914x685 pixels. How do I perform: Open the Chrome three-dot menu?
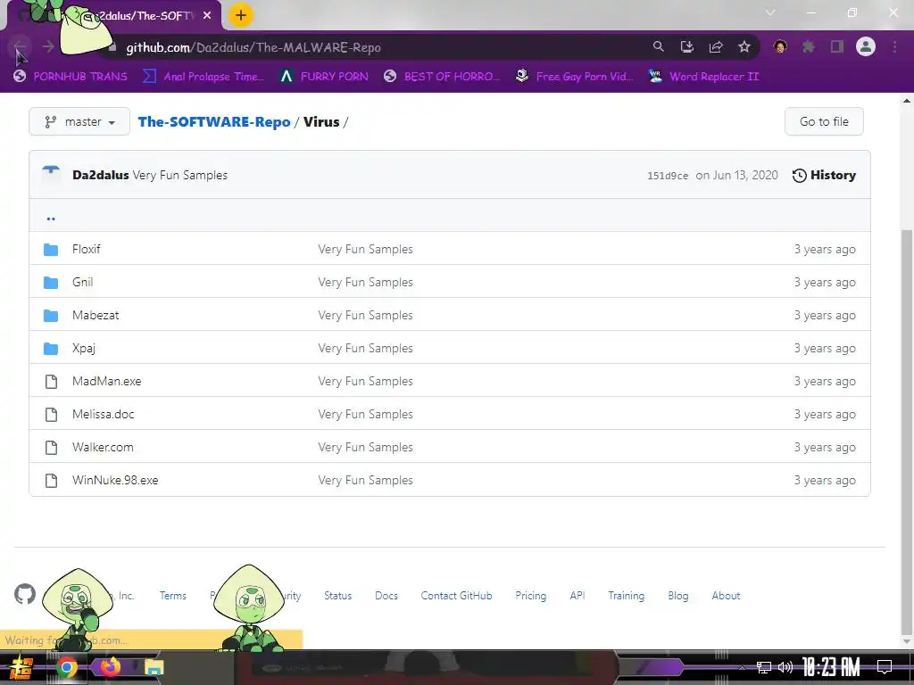pos(894,46)
